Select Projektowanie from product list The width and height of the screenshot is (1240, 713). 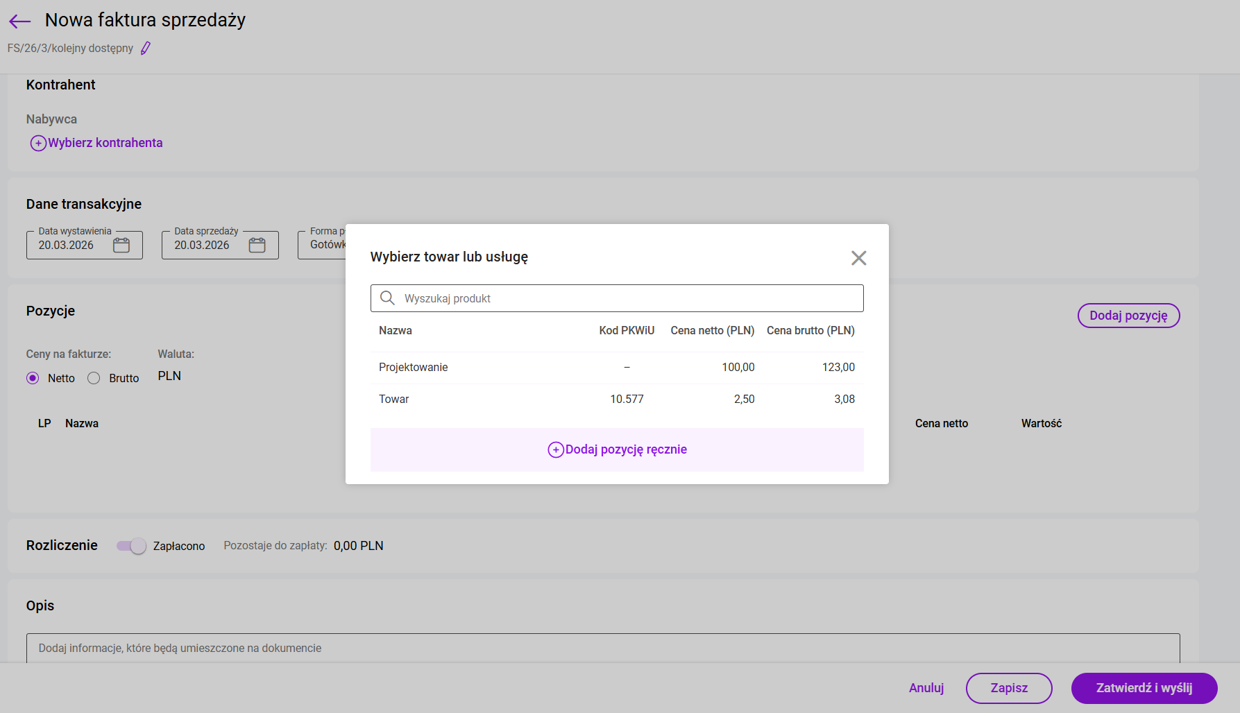point(413,368)
